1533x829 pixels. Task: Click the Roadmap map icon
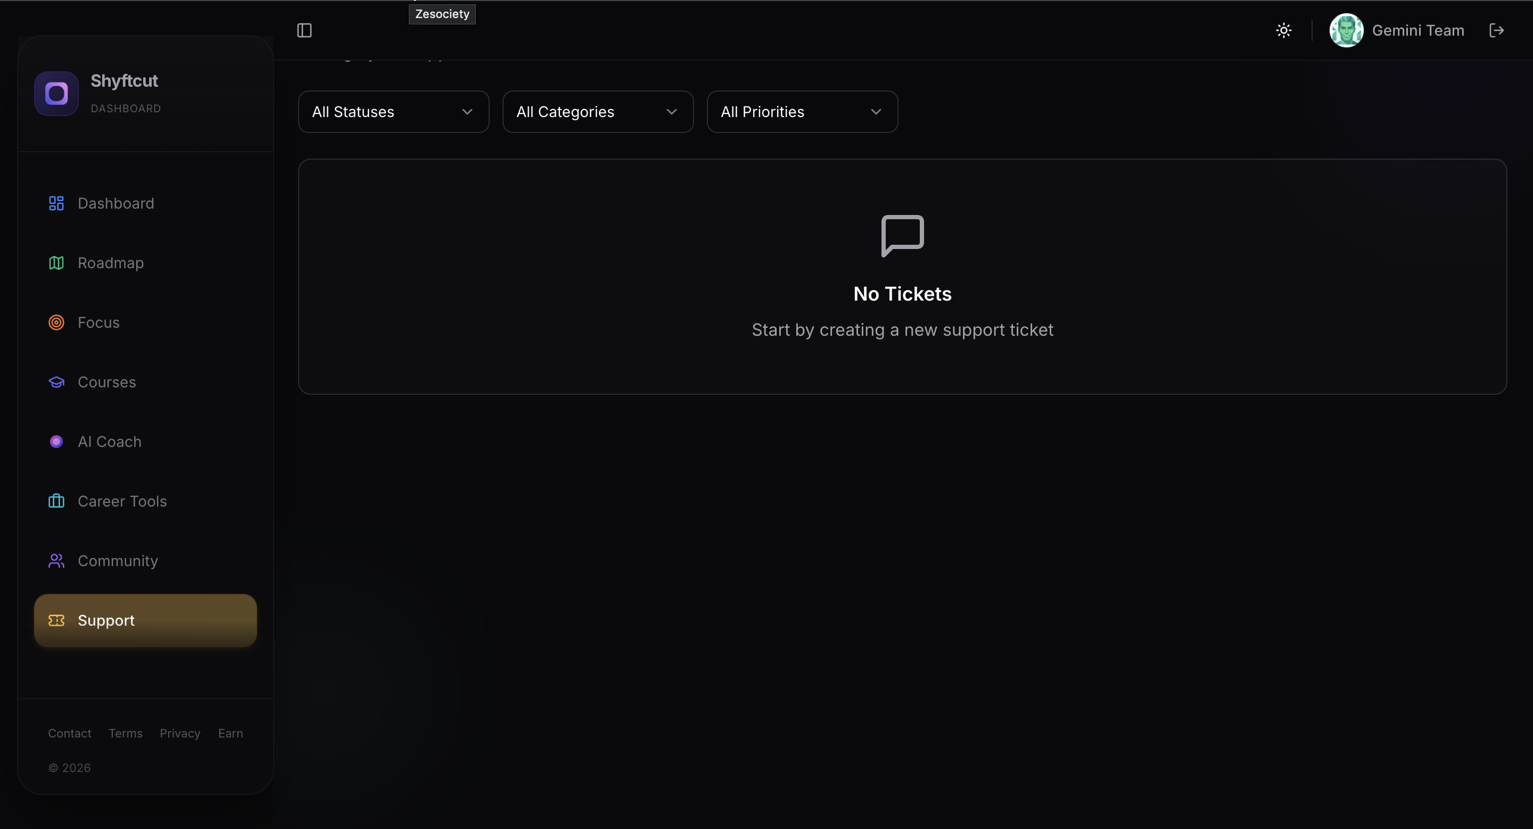click(56, 263)
